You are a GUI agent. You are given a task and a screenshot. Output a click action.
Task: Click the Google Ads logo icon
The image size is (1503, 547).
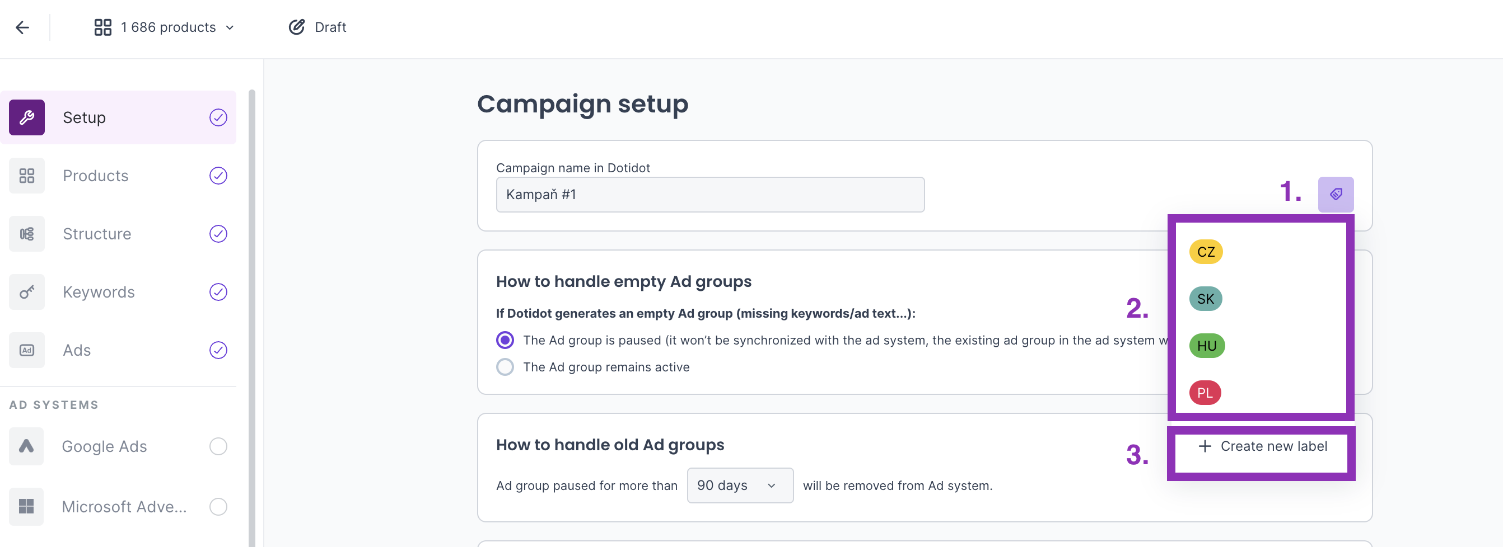click(x=26, y=446)
